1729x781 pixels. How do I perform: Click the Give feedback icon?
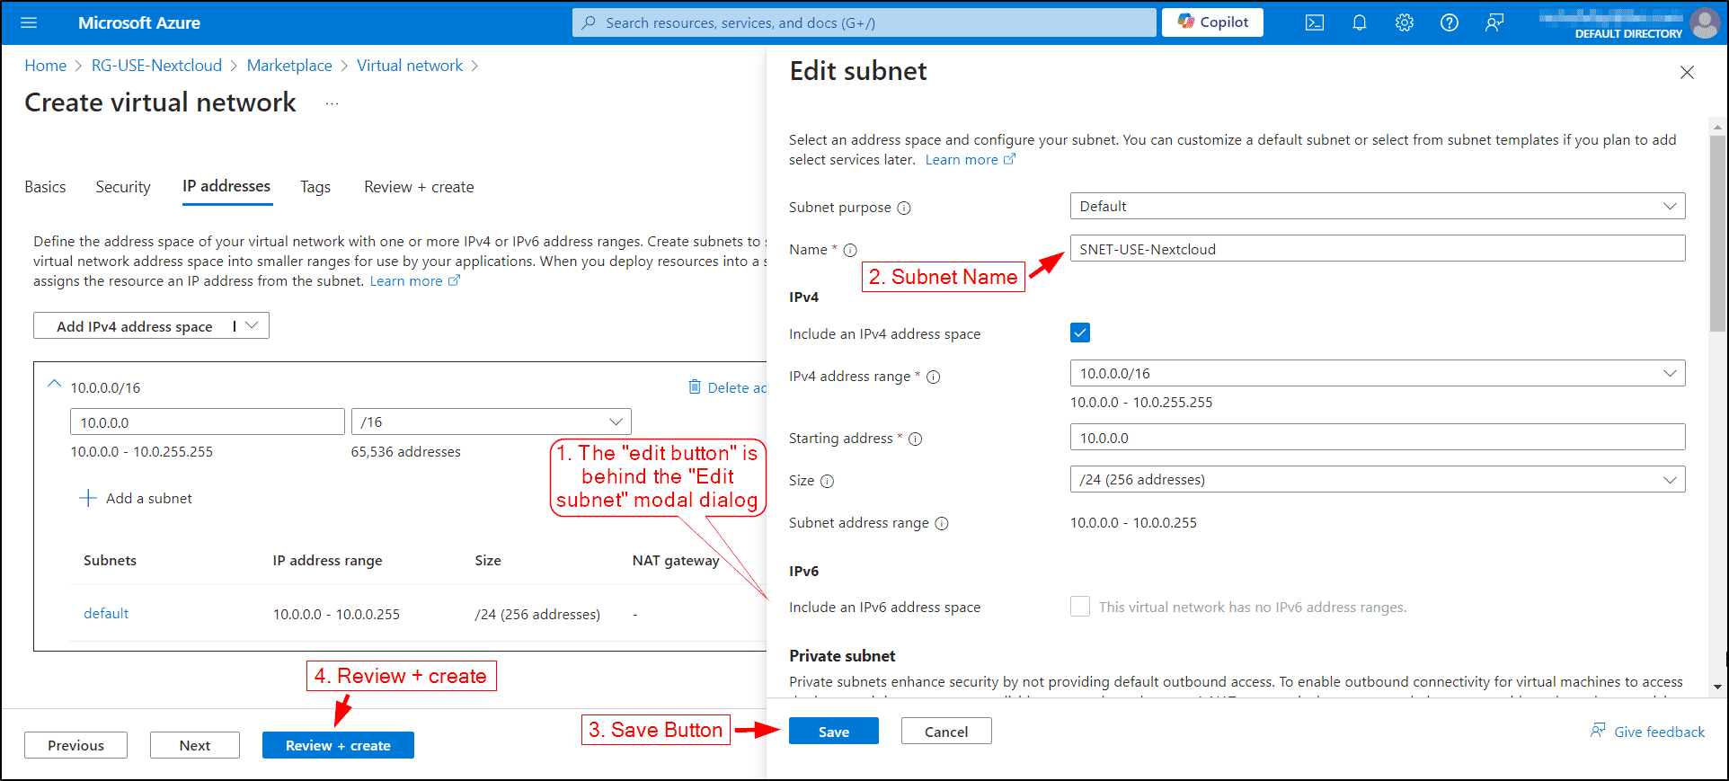click(1598, 731)
